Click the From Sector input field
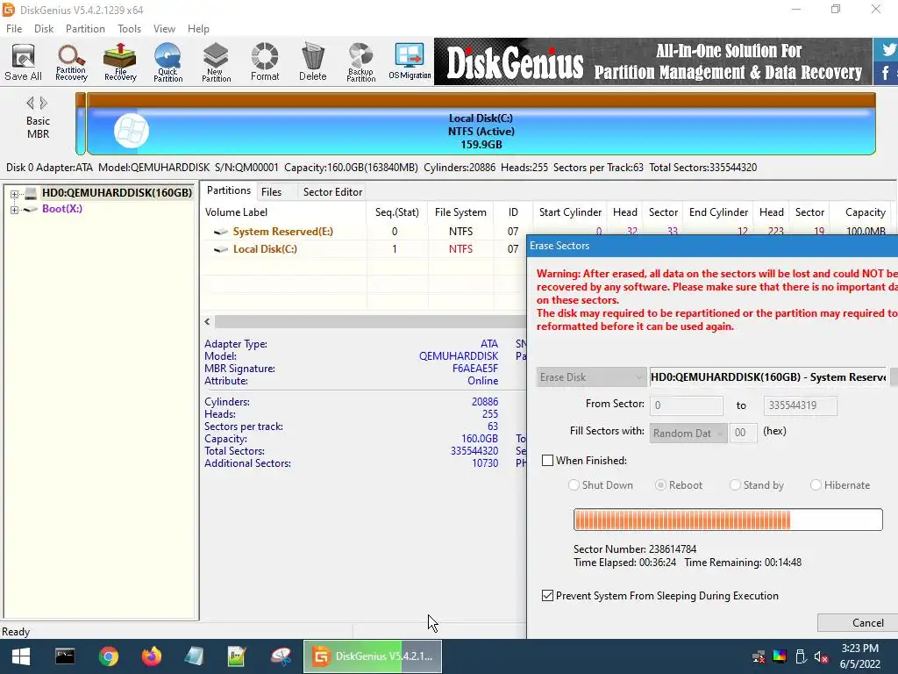This screenshot has width=898, height=674. pos(686,405)
